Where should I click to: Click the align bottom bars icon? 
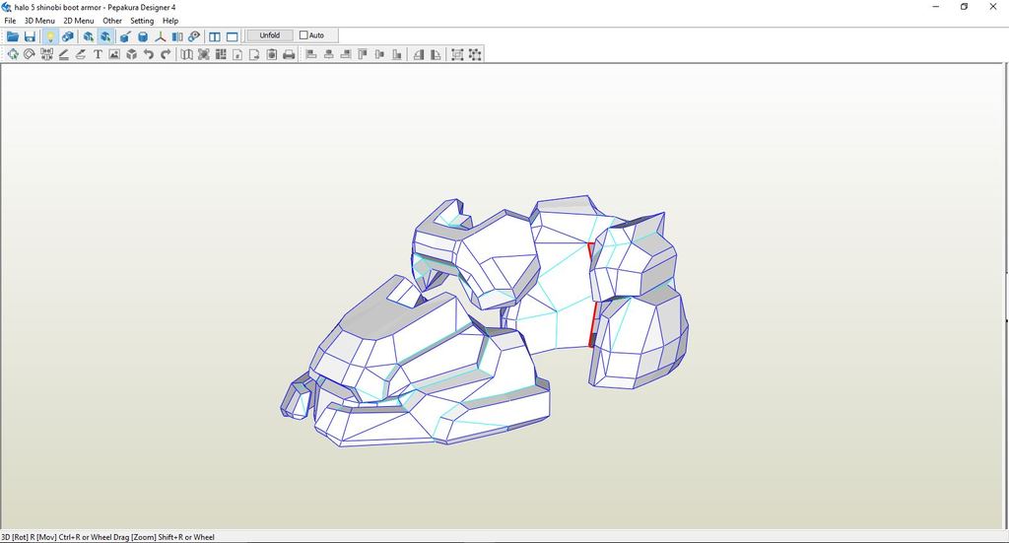click(397, 54)
